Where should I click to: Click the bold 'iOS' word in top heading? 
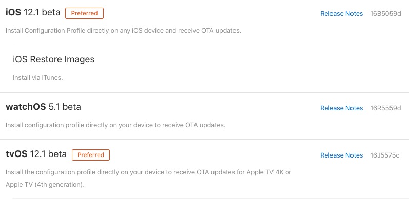pos(13,12)
